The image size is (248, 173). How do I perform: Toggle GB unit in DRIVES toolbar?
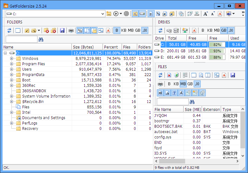(224, 30)
